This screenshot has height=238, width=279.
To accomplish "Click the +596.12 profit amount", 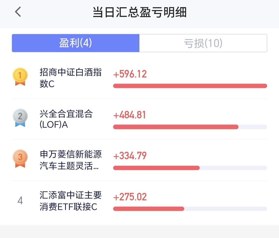I will pyautogui.click(x=130, y=74).
